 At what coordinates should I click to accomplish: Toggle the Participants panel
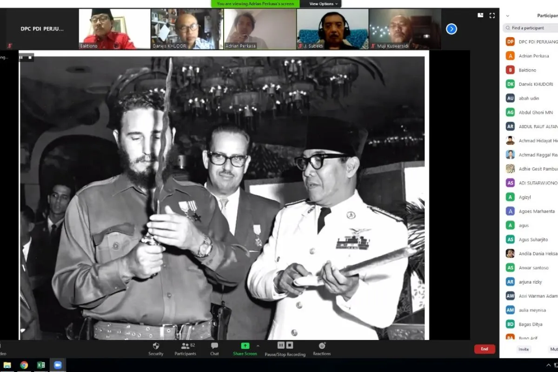[x=185, y=346]
